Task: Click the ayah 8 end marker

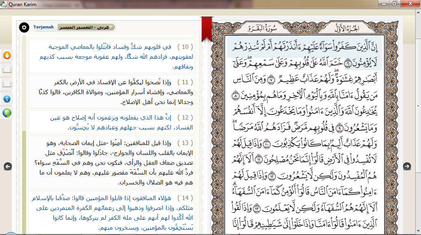Action: [235, 96]
